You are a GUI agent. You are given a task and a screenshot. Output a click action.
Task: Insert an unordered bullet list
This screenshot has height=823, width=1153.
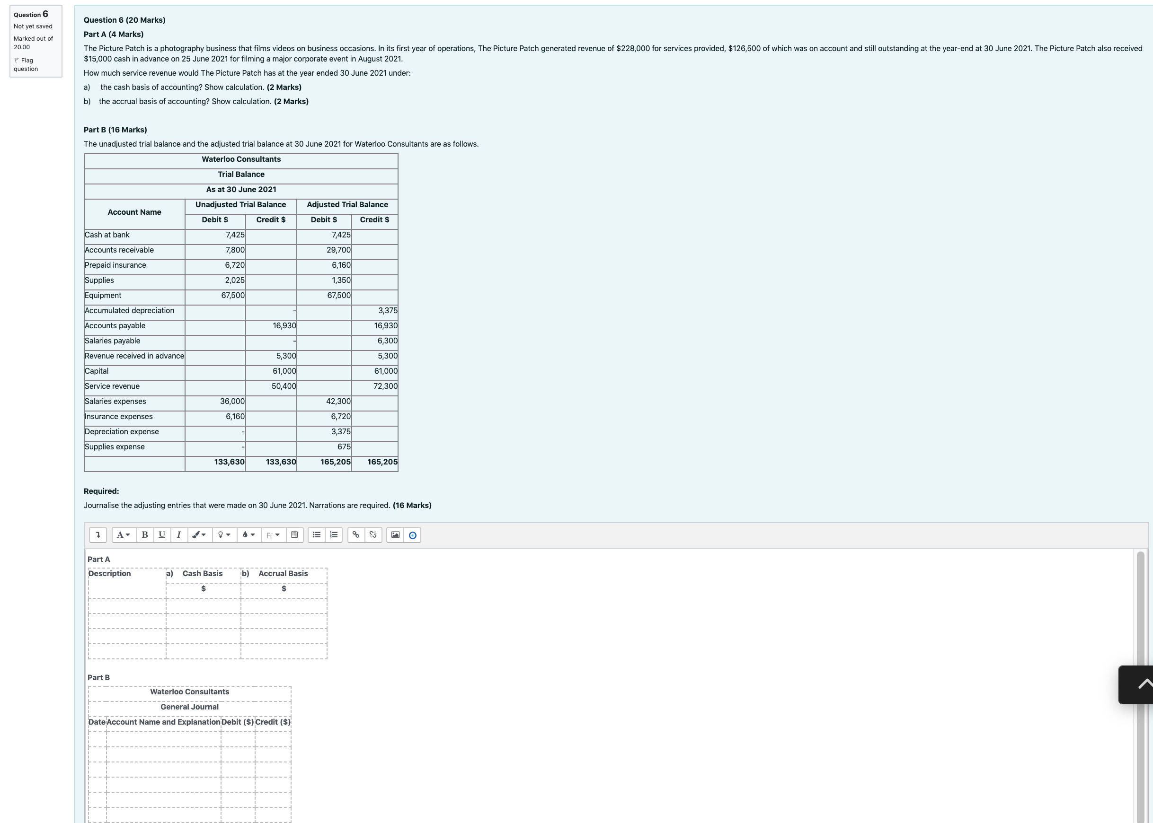(x=316, y=534)
